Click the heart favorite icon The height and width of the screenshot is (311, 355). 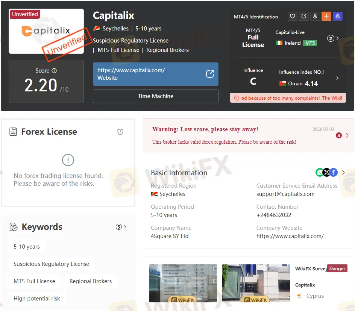pyautogui.click(x=293, y=16)
